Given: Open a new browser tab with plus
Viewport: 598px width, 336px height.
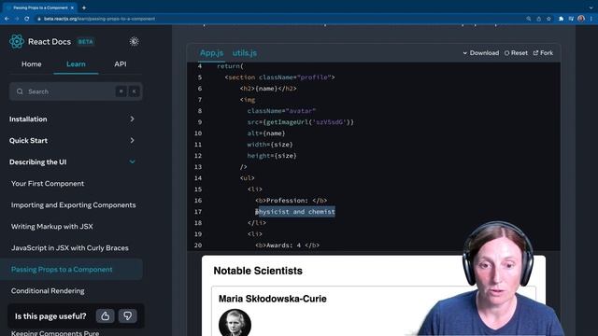Looking at the screenshot, I should (84, 7).
